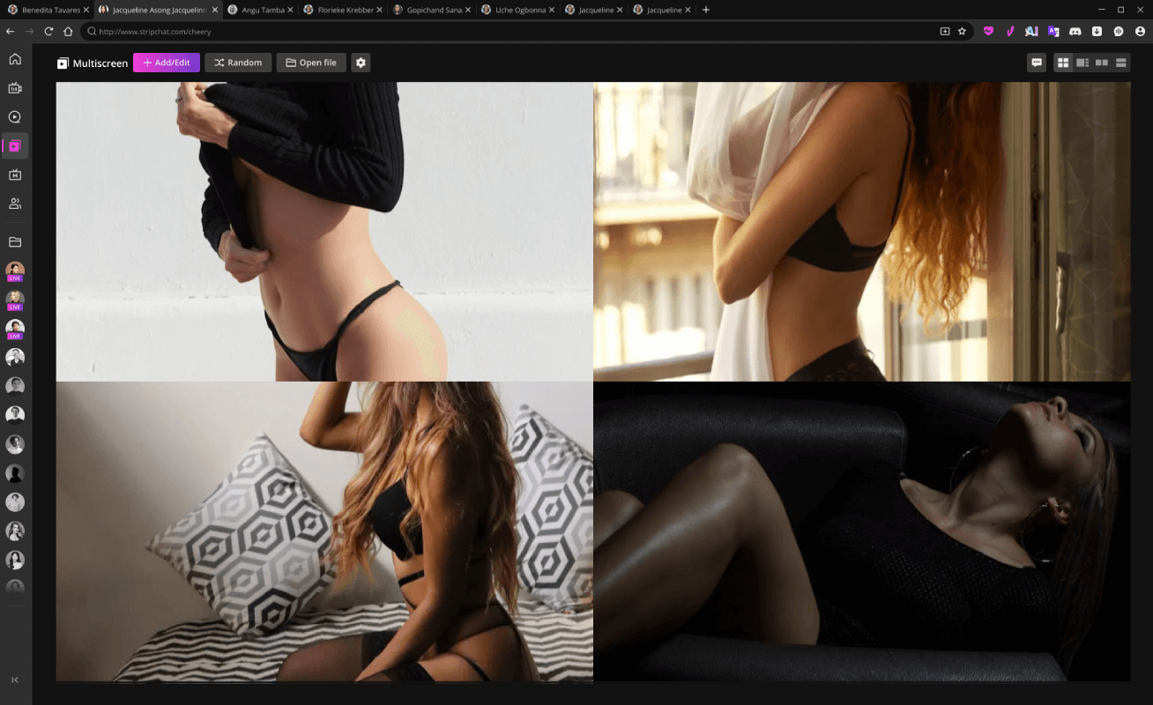1153x705 pixels.
Task: Click the Random button
Action: point(238,63)
